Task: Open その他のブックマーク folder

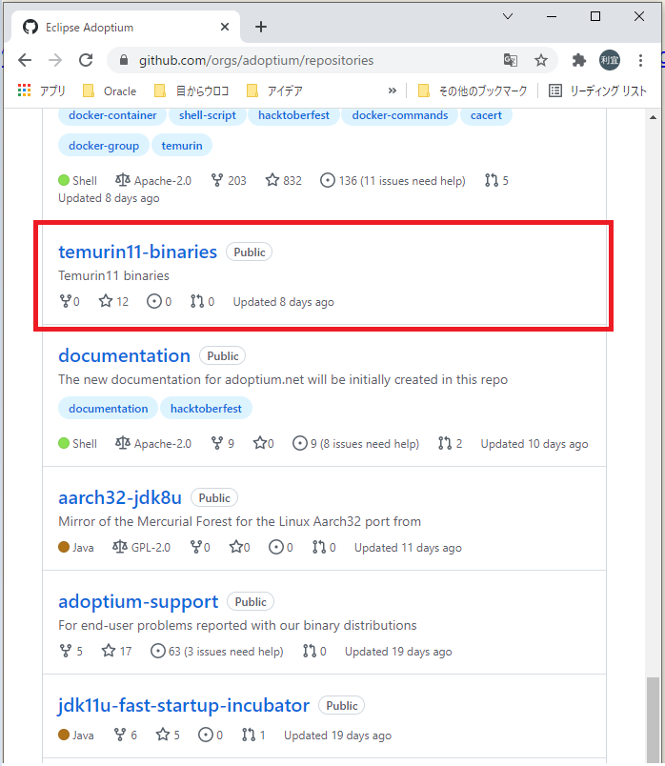Action: [473, 91]
